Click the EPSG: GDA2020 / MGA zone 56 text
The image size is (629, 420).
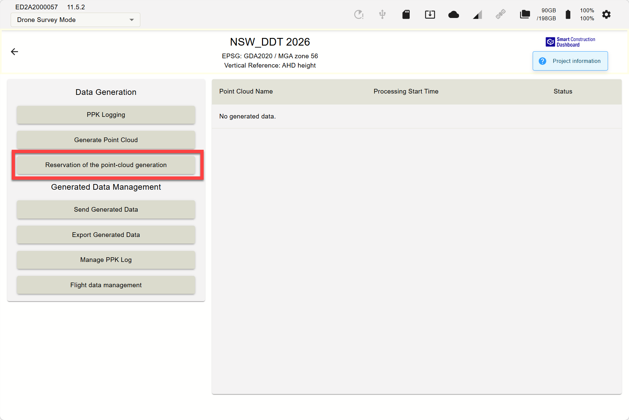coord(270,56)
